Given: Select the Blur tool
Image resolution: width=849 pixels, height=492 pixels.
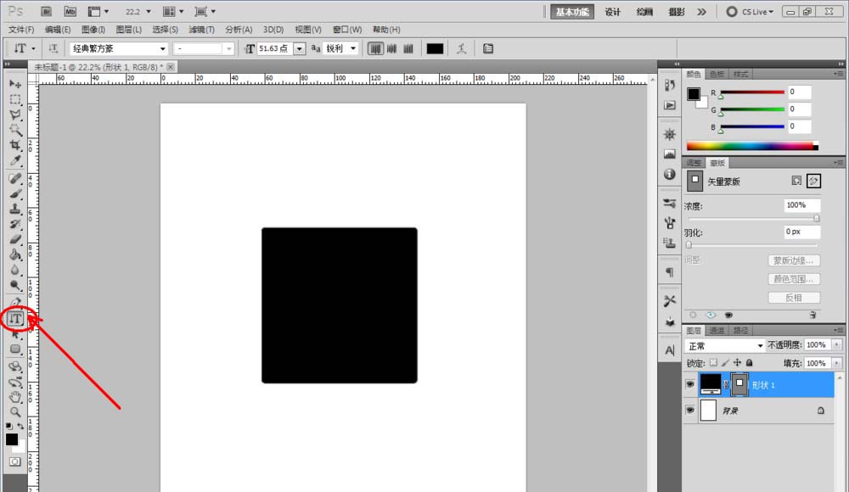Looking at the screenshot, I should pos(15,270).
